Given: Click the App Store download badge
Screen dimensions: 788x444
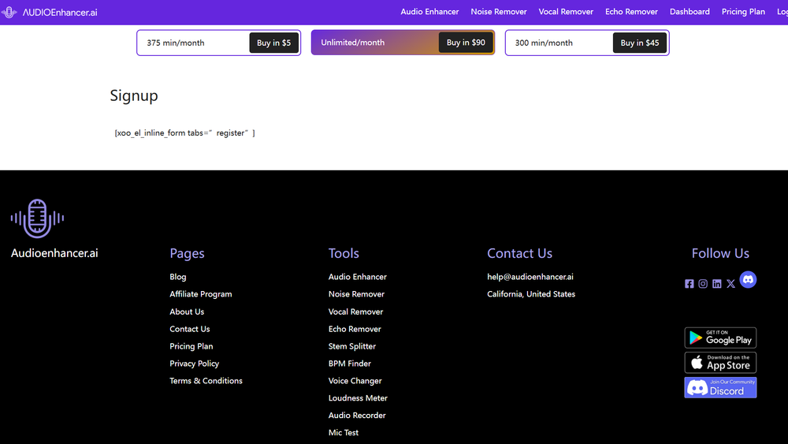Looking at the screenshot, I should pyautogui.click(x=720, y=363).
